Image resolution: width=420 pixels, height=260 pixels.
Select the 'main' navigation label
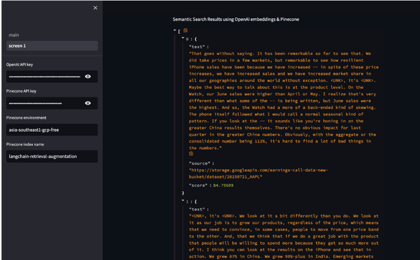(13, 35)
